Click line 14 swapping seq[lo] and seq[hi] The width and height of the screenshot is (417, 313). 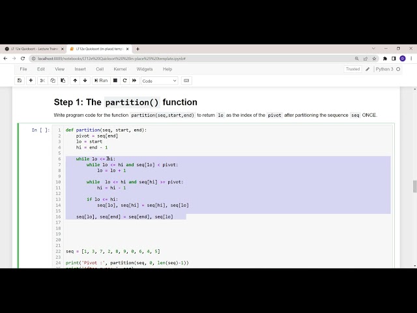[143, 205]
